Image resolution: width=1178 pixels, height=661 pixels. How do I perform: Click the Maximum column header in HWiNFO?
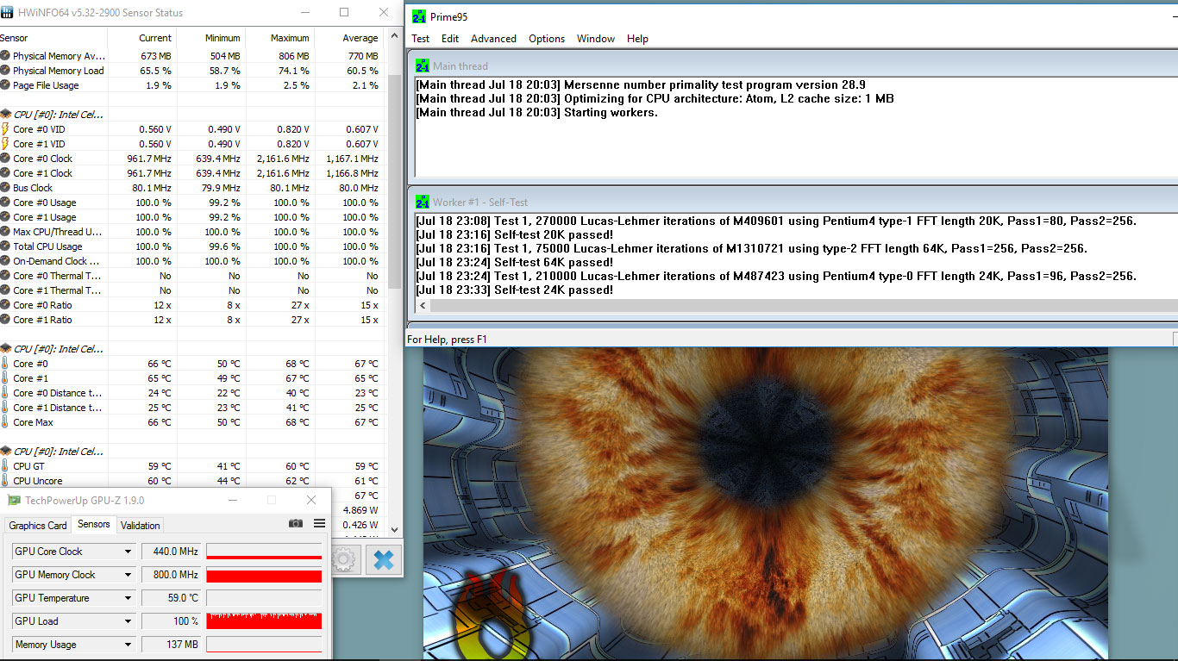pyautogui.click(x=280, y=38)
